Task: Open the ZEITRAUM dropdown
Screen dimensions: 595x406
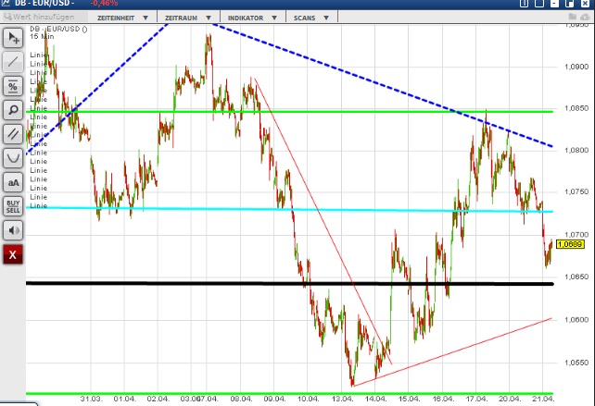Action: (188, 18)
